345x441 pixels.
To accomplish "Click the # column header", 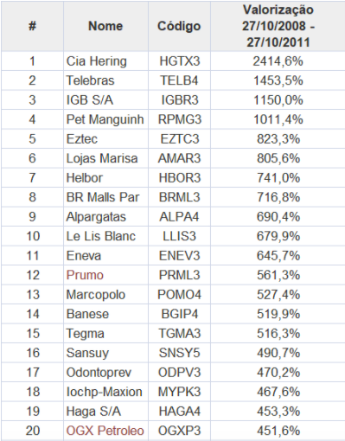I will 32,26.
